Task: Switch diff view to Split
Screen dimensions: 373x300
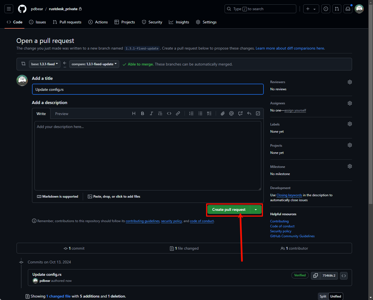Action: tap(323, 296)
